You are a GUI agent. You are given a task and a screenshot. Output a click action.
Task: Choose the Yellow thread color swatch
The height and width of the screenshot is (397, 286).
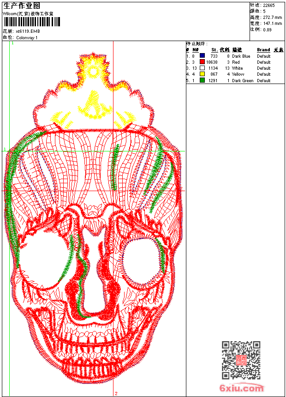coord(202,74)
